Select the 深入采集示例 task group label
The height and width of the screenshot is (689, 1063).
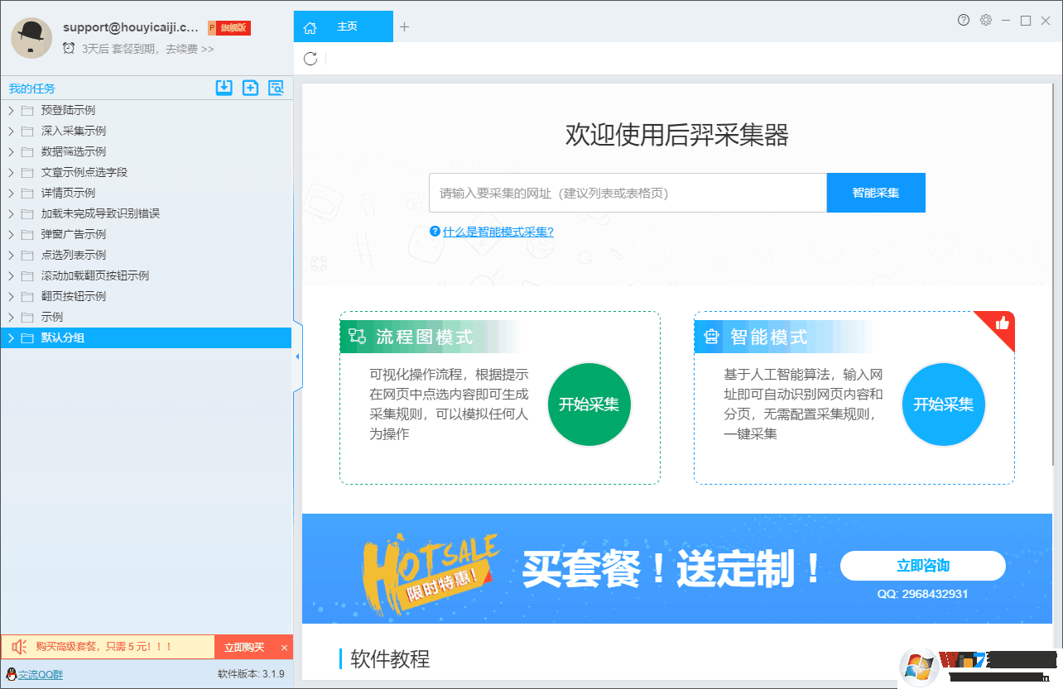click(x=74, y=131)
